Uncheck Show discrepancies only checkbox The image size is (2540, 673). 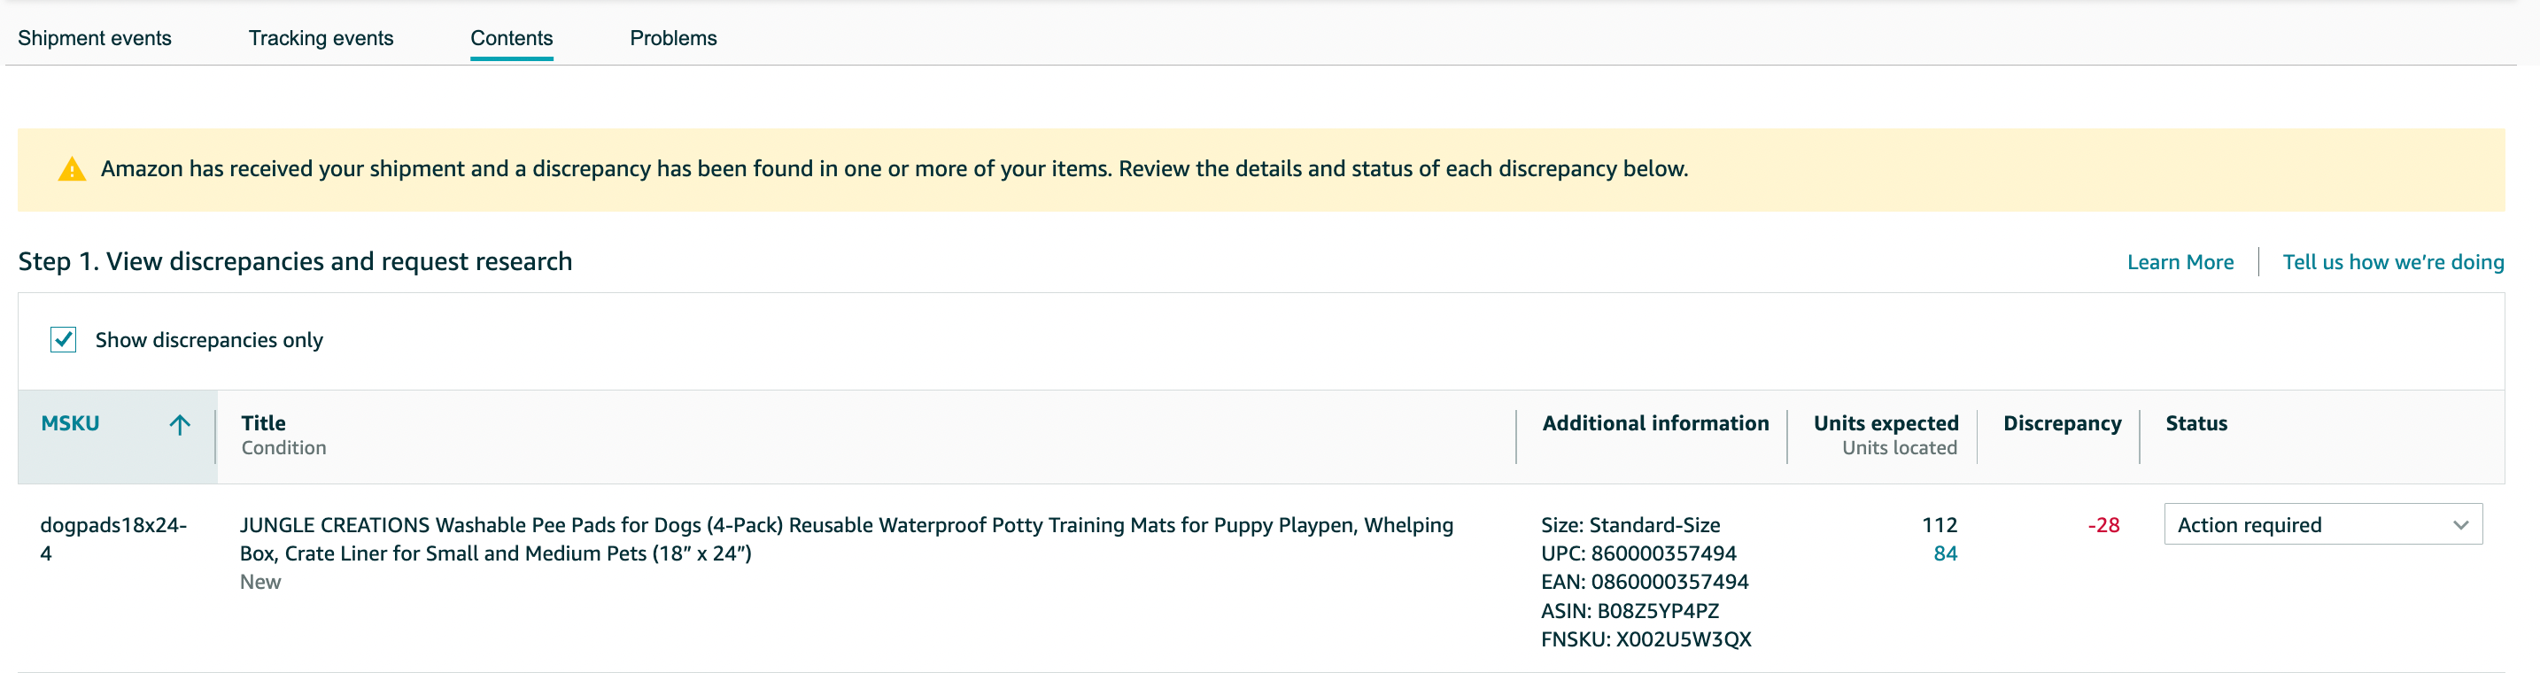coord(63,340)
